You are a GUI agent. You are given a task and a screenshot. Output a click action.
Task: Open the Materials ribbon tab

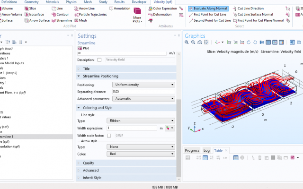pyautogui.click(x=52, y=2)
